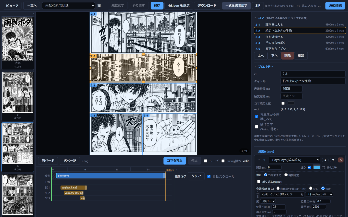Click the edit link near Swing操作
Viewport: 348px width, 217px height.
(x=246, y=161)
